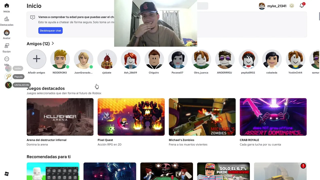Select Pixel Quest game thumbnail
320x180 pixels.
click(x=131, y=117)
